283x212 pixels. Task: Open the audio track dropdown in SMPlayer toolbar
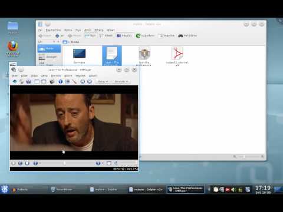click(103, 81)
